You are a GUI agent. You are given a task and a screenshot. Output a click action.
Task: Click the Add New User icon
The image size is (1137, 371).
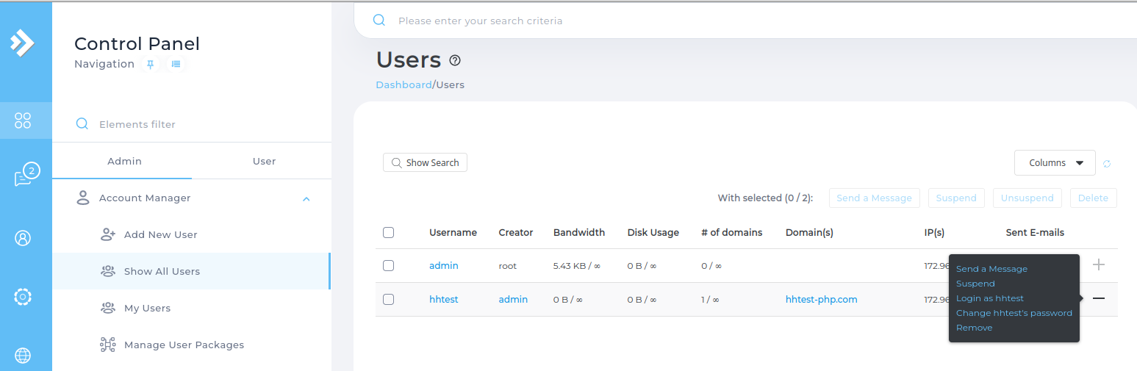108,234
